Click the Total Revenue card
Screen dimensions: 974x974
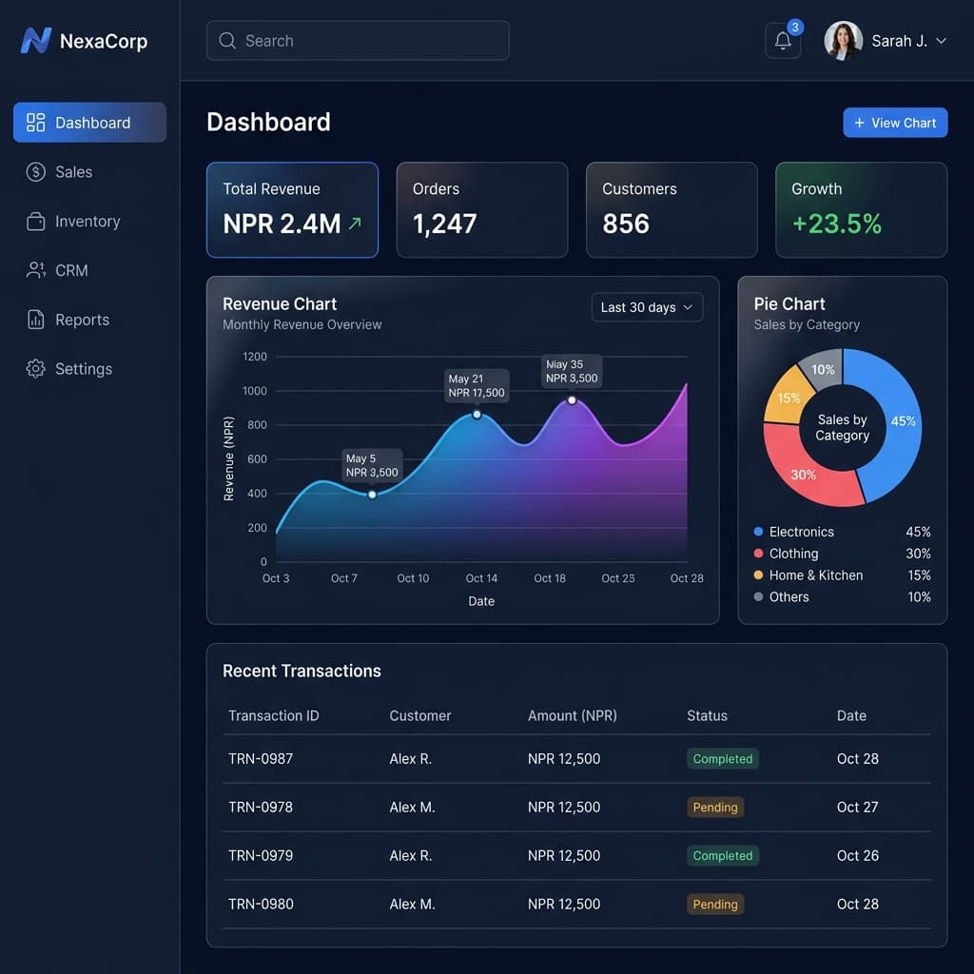pyautogui.click(x=292, y=210)
